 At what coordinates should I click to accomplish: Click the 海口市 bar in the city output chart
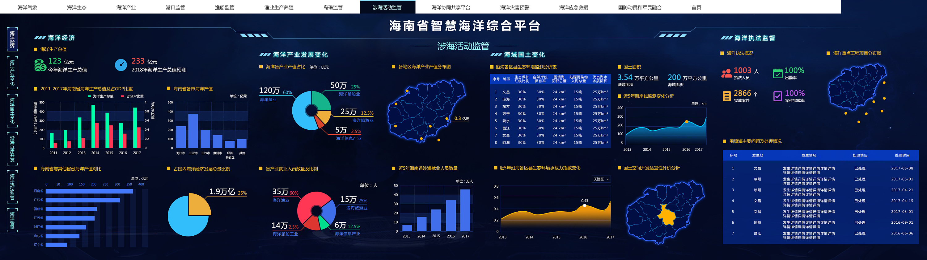pyautogui.click(x=181, y=137)
